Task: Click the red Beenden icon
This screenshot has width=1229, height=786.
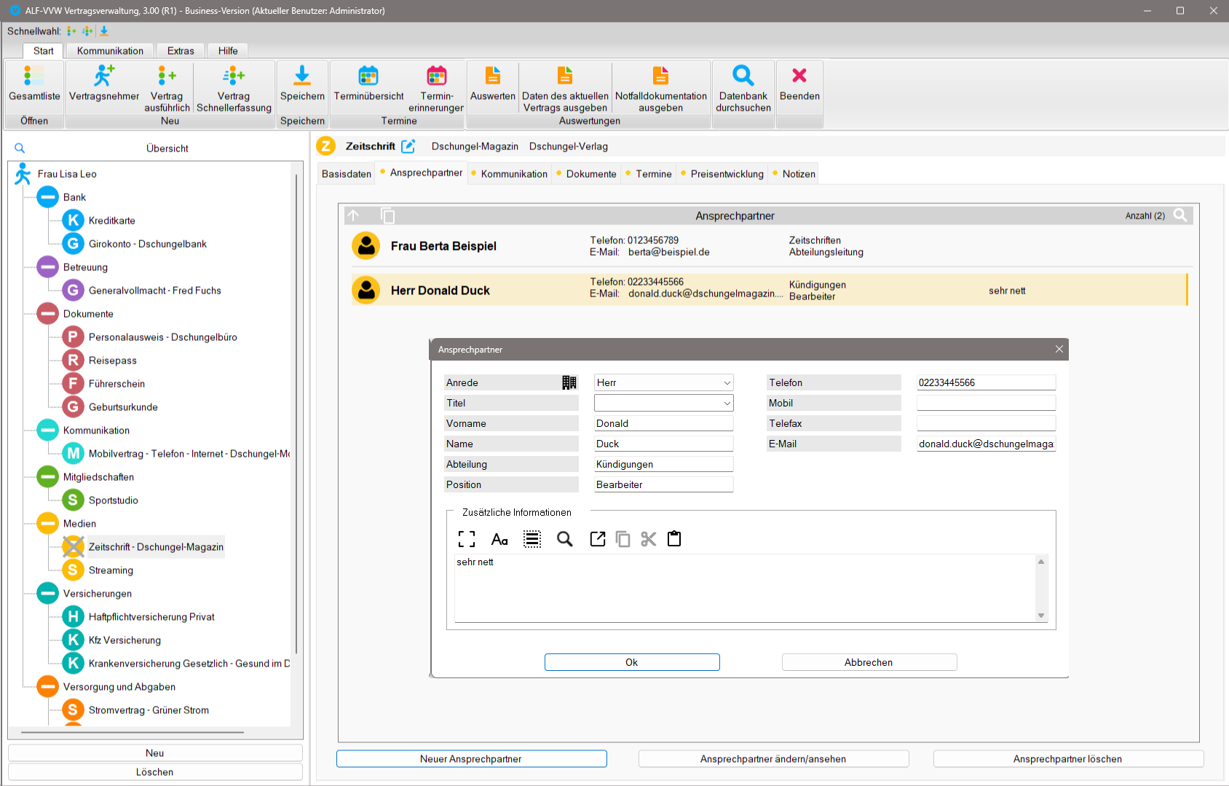Action: point(799,76)
